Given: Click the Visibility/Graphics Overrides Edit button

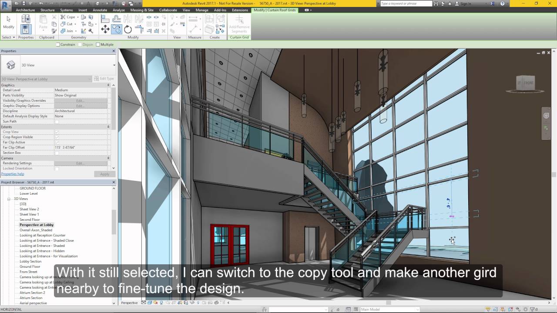Looking at the screenshot, I should (x=81, y=100).
